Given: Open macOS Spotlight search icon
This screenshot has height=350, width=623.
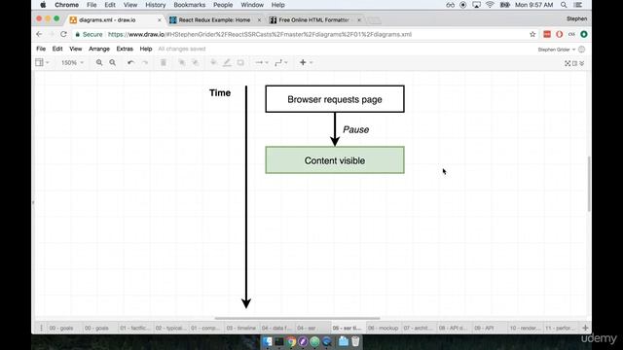Looking at the screenshot, I should coord(564,5).
